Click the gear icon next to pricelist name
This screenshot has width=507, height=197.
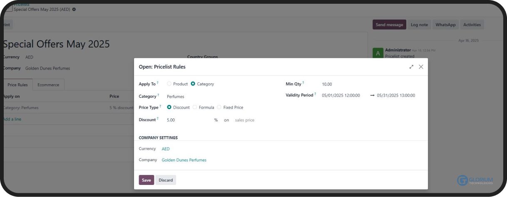click(74, 9)
